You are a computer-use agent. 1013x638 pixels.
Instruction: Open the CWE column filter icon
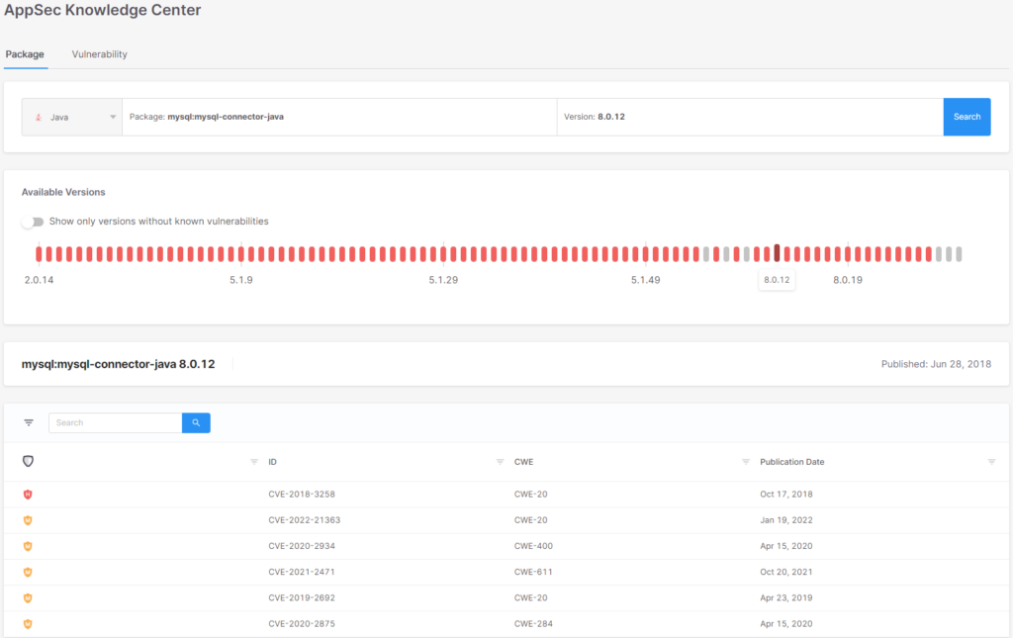click(x=746, y=462)
